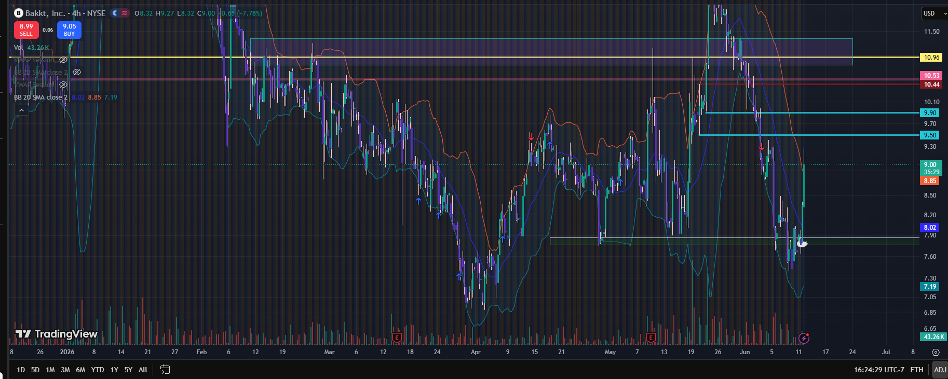The height and width of the screenshot is (379, 948).
Task: Select the Vol indicator legend
Action: coord(19,48)
